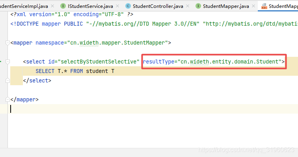Viewport: 298px width, 157px height.
Task: Click fold marker at closing mapper tag
Action: 7,99
